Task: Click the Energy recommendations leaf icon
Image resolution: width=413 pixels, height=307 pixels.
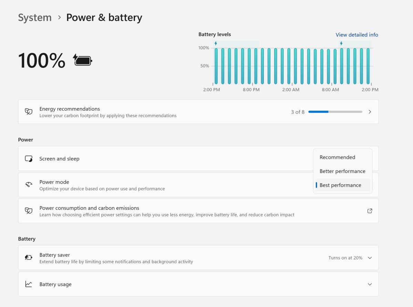Action: point(29,112)
